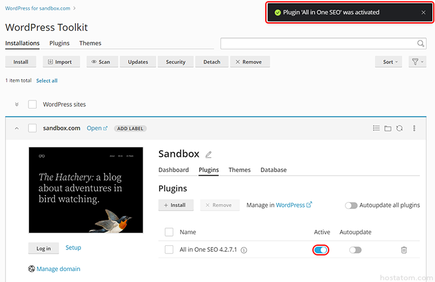Check the sandbox.com installation checkbox
Viewport: 435px width, 282px height.
point(33,128)
